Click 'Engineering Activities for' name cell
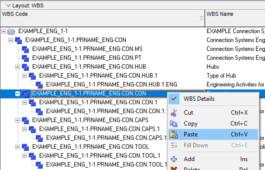 coord(235,85)
